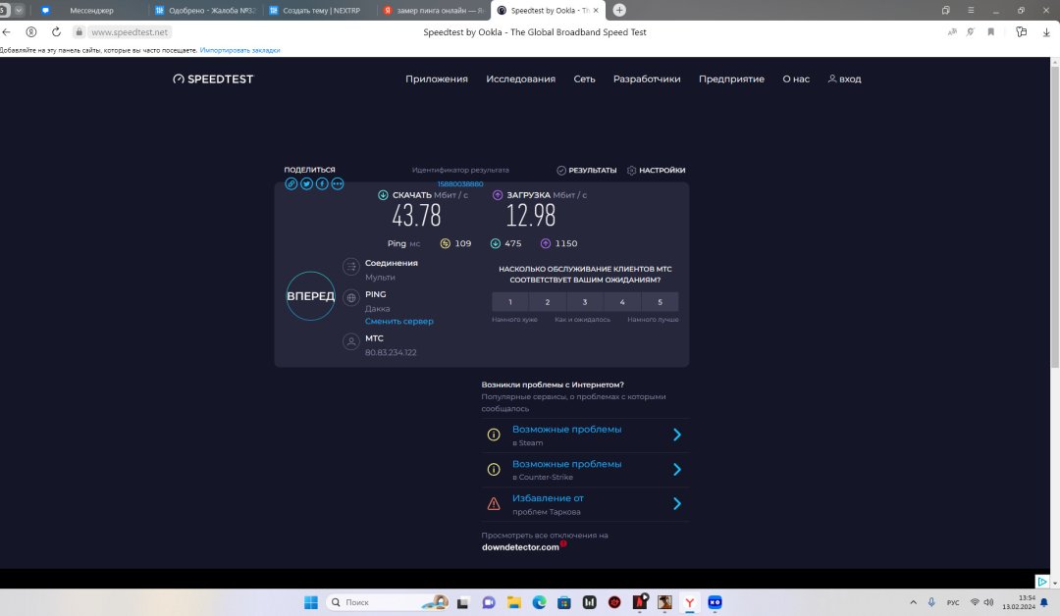Viewport: 1060px width, 616px height.
Task: Open the Результаты history link
Action: click(x=586, y=171)
